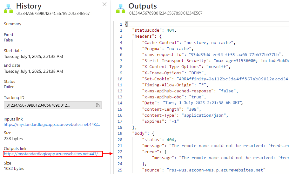This screenshot has width=289, height=174.
Task: Click the History pane title
Action: point(29,6)
